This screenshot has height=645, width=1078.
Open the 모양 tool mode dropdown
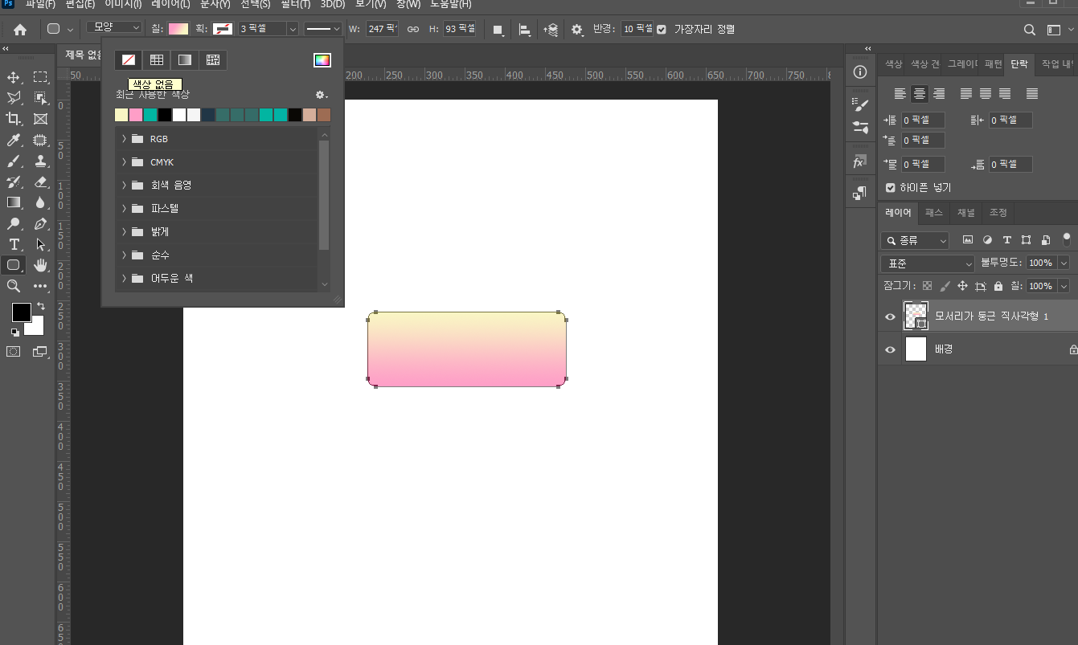click(114, 28)
